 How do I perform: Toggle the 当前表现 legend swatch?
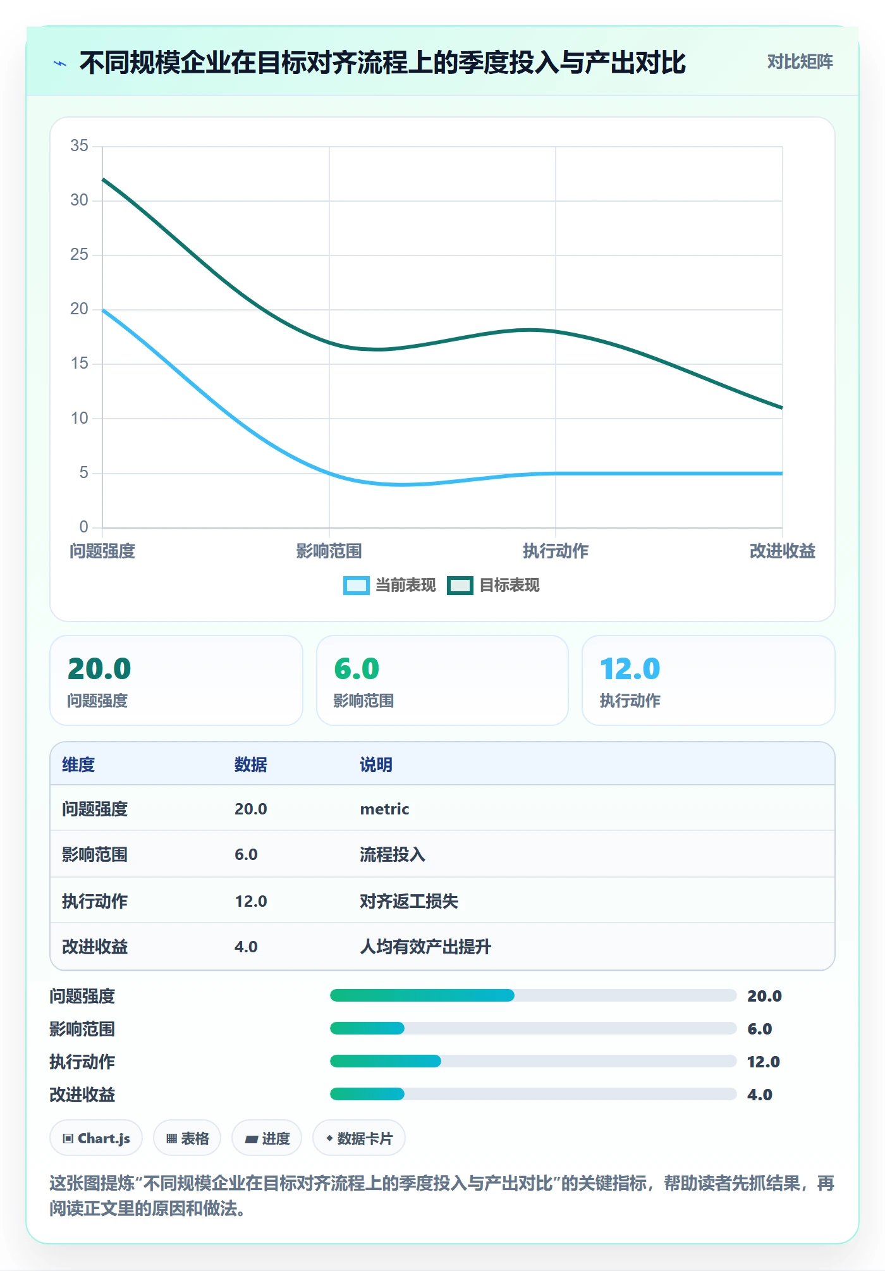356,586
